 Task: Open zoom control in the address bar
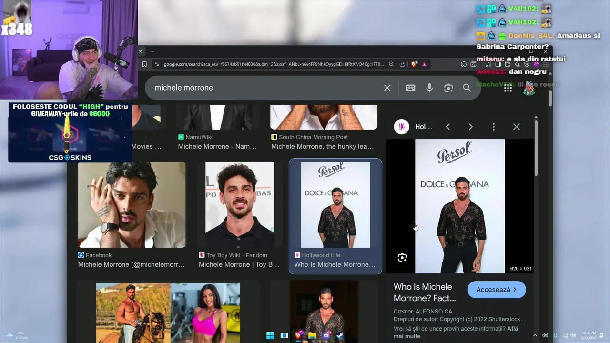(391, 64)
